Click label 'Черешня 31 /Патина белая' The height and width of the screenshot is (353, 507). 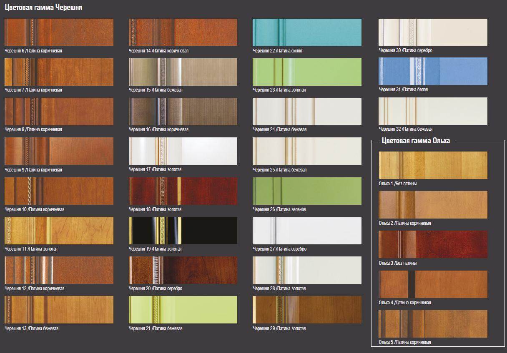pyautogui.click(x=403, y=89)
